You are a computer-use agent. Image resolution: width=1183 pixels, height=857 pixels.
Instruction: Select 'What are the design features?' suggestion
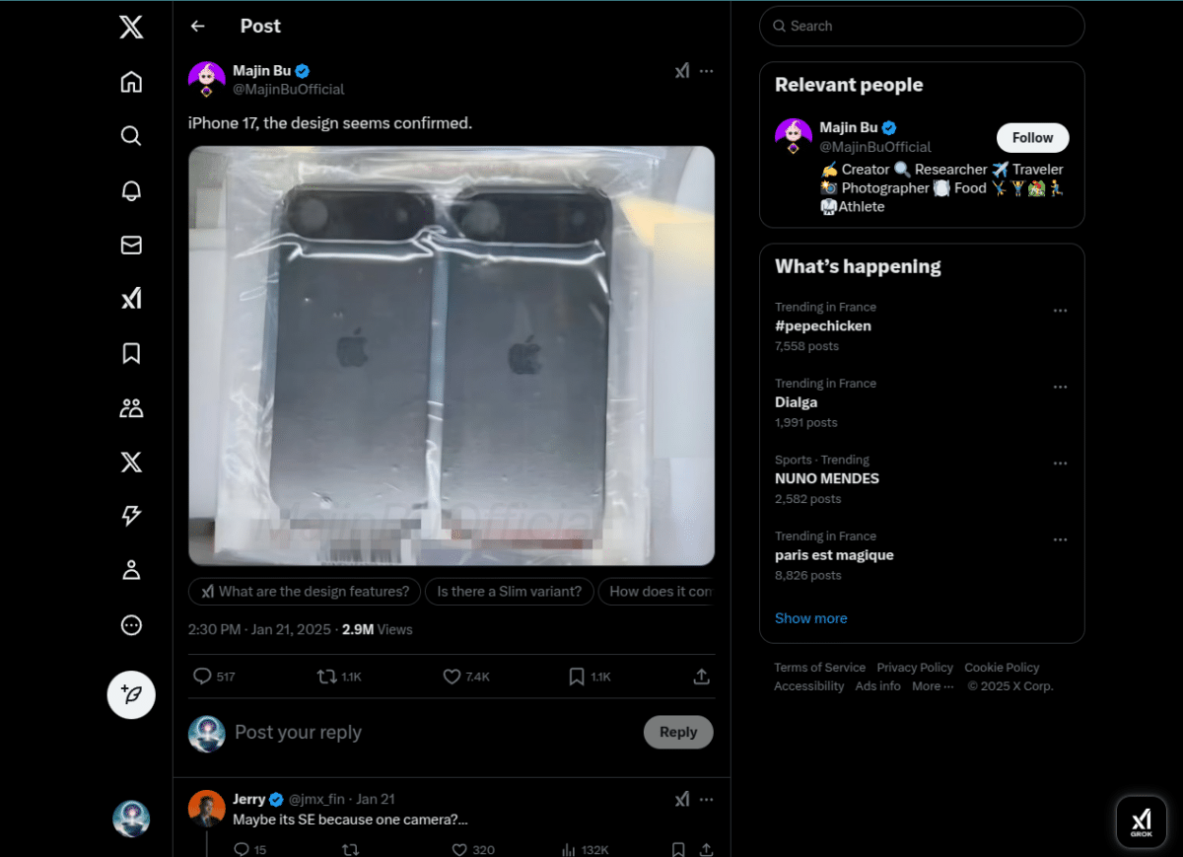click(305, 592)
